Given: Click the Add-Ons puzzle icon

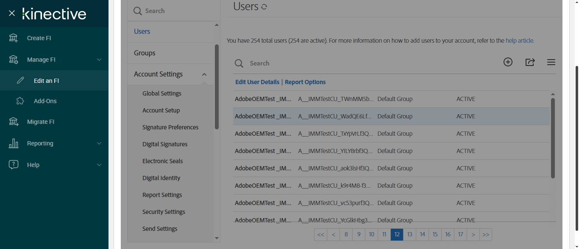Looking at the screenshot, I should [x=20, y=101].
